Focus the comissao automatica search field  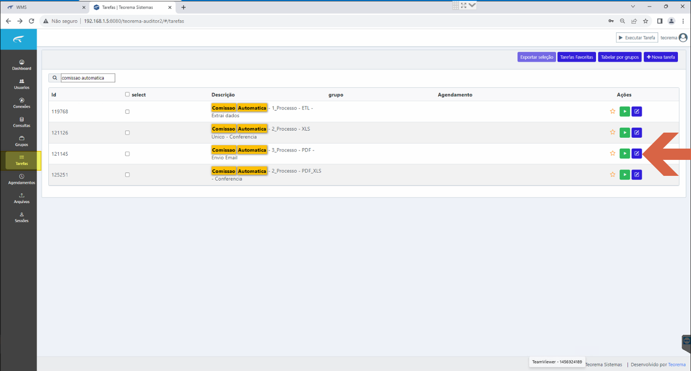[x=87, y=78]
